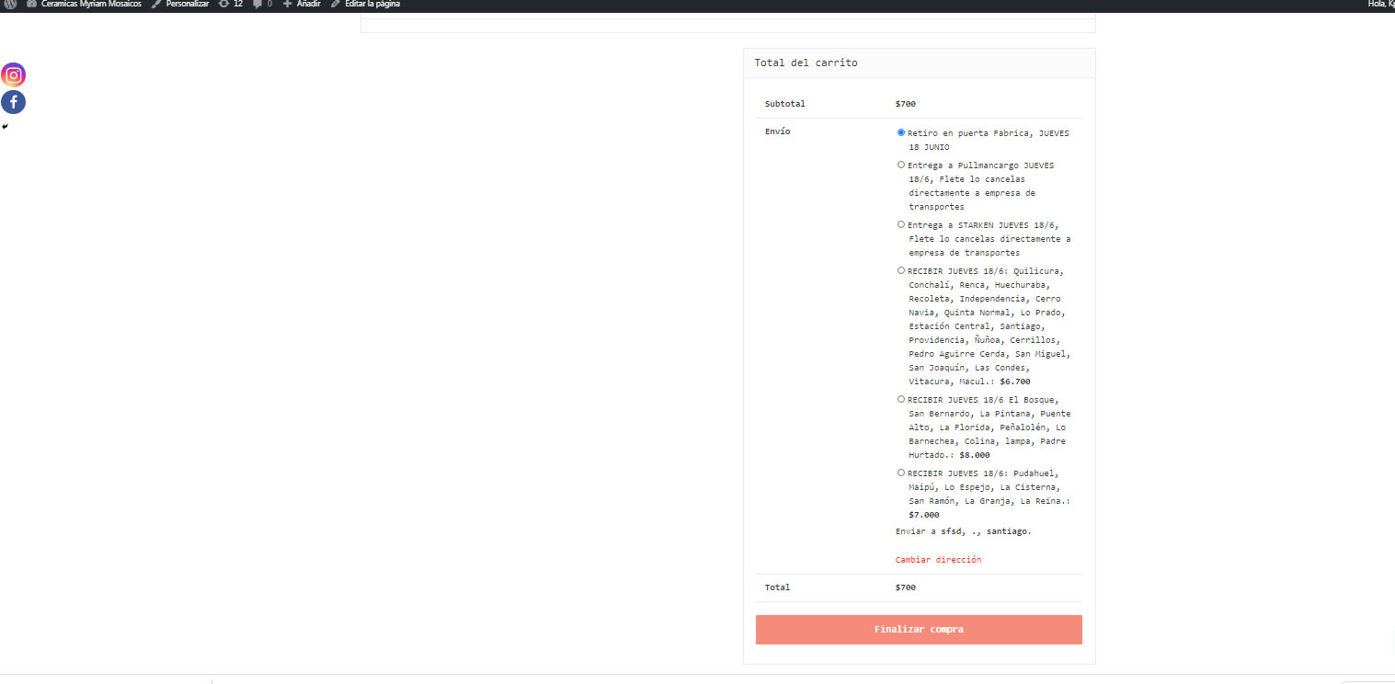Choose Entrega a STARKEN shipping option
Screen dimensions: 1395x684
point(901,224)
